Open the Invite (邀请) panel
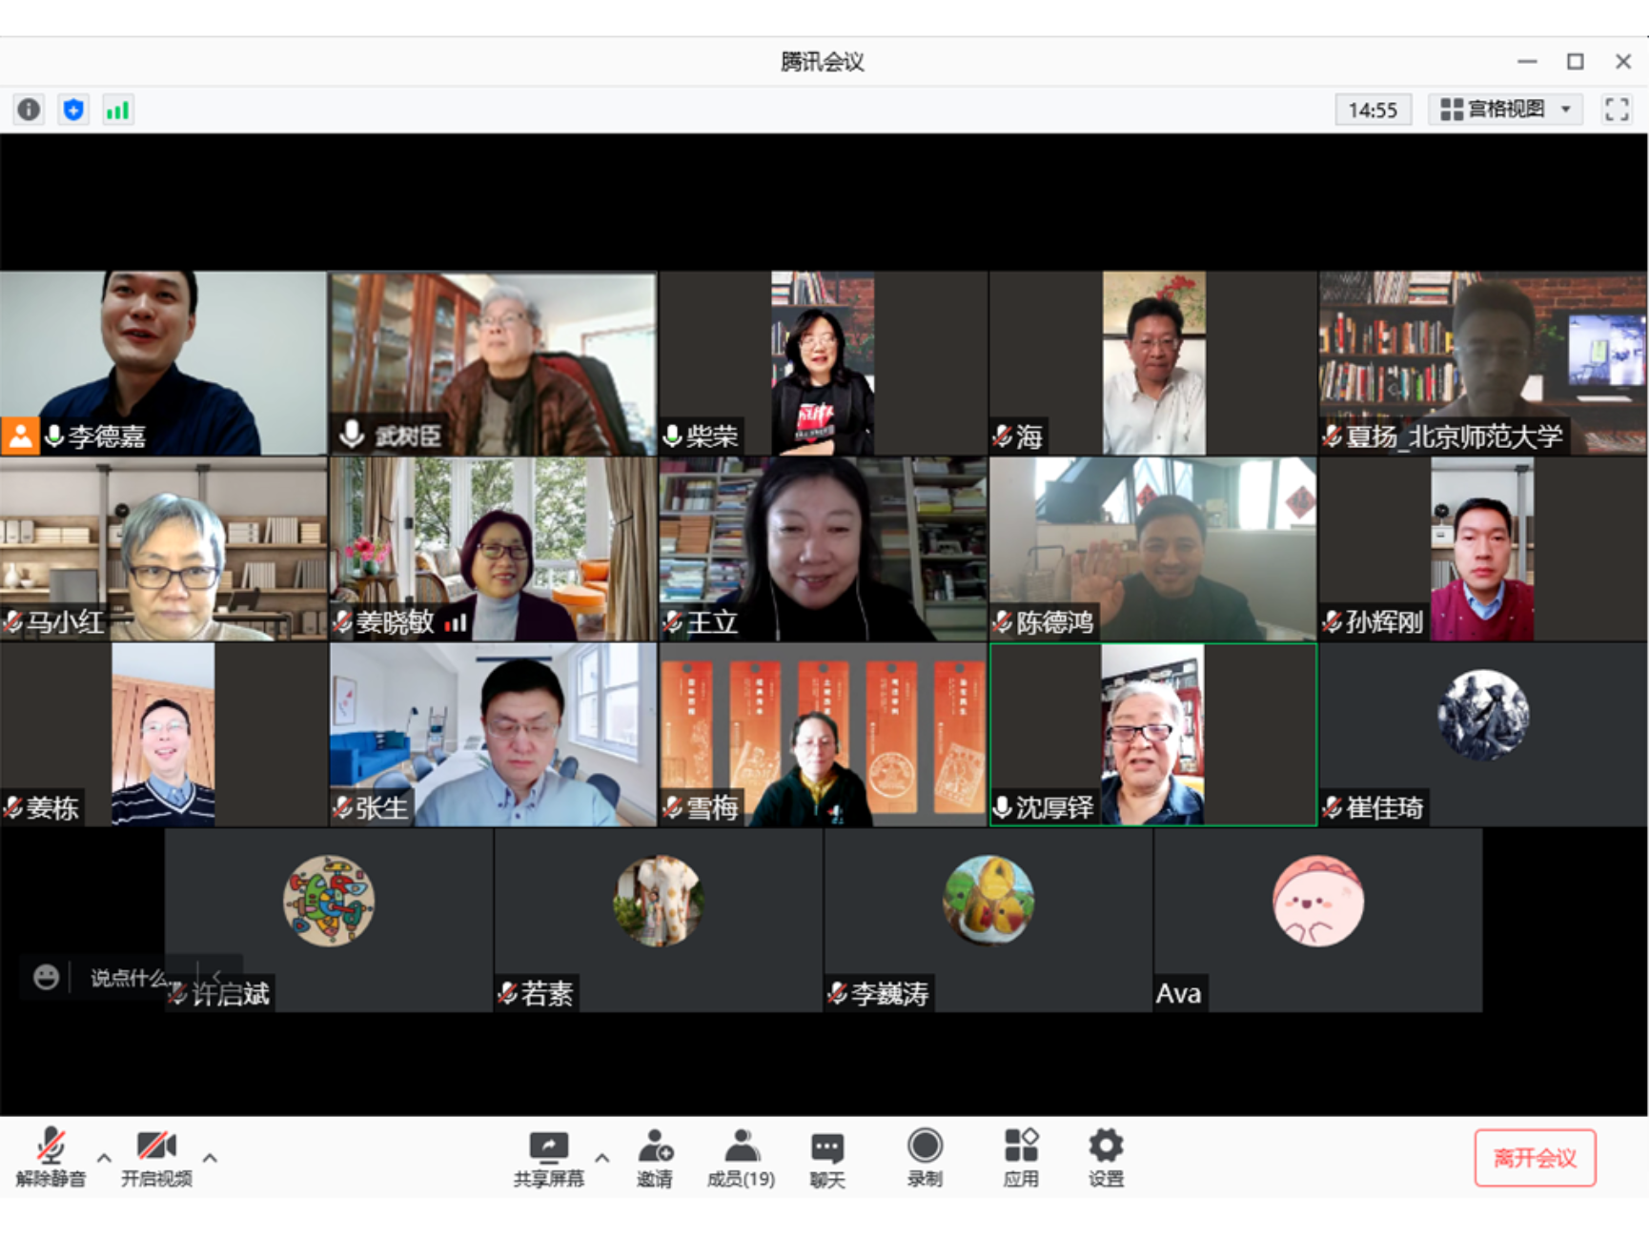1650x1238 pixels. click(655, 1158)
